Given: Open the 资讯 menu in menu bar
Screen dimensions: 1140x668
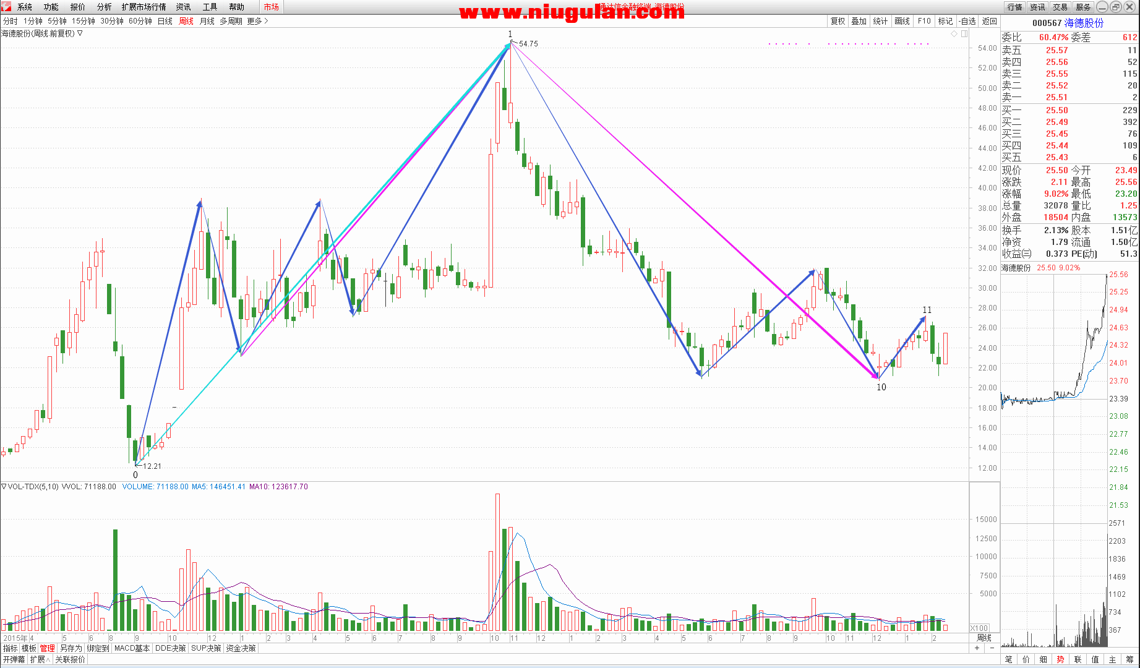Looking at the screenshot, I should coord(184,7).
